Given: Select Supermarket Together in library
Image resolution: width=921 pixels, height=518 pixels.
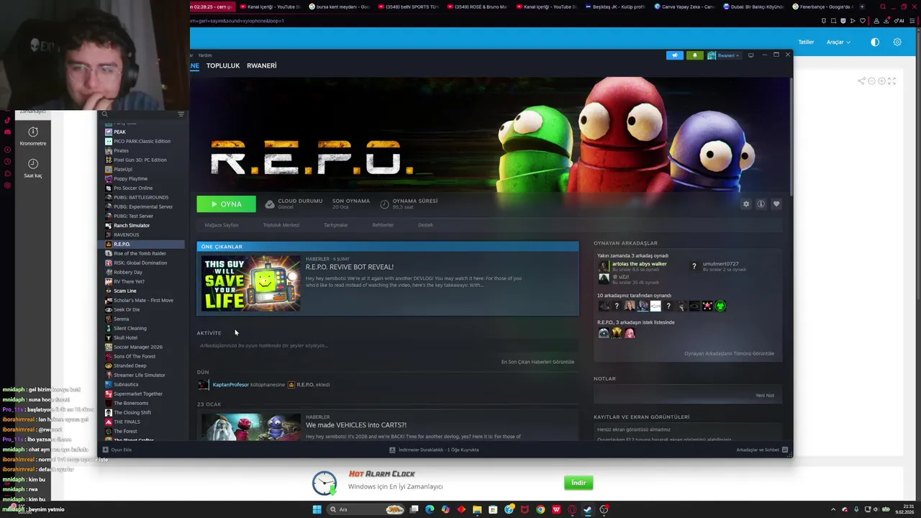Looking at the screenshot, I should tap(138, 394).
